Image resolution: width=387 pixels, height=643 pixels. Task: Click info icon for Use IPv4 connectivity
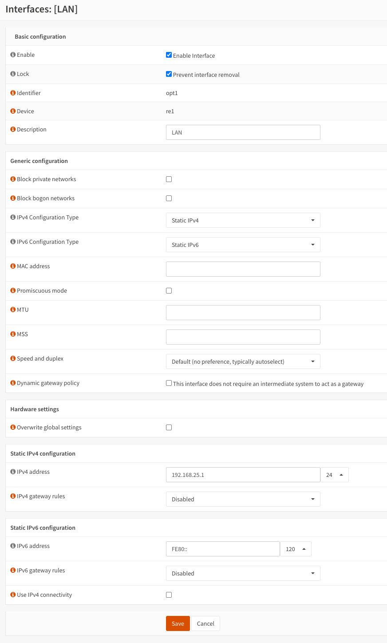(x=13, y=595)
